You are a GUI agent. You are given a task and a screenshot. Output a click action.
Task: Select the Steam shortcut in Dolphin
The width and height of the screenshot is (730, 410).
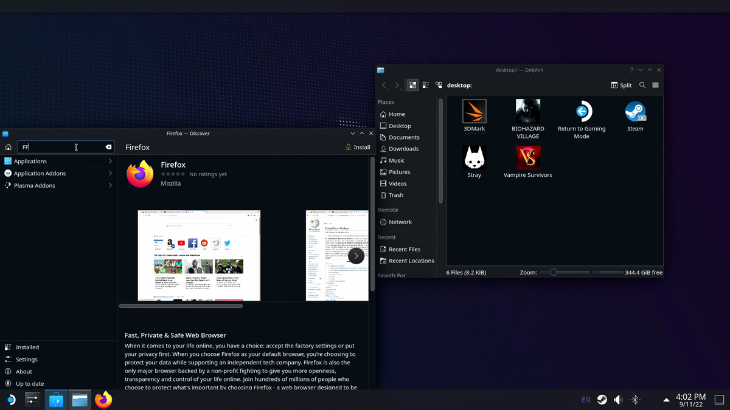coord(635,116)
